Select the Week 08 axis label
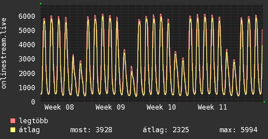The image size is (268, 139). point(59,107)
